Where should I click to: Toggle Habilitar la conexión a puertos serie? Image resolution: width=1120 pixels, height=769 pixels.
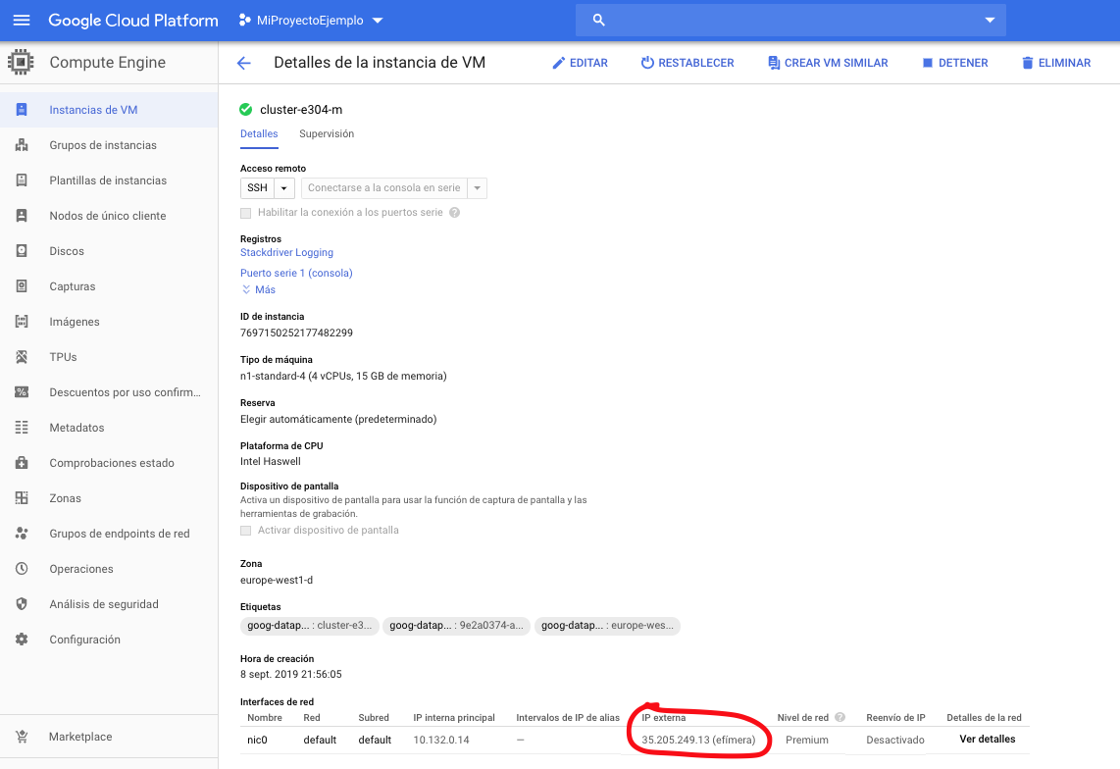[x=246, y=213]
